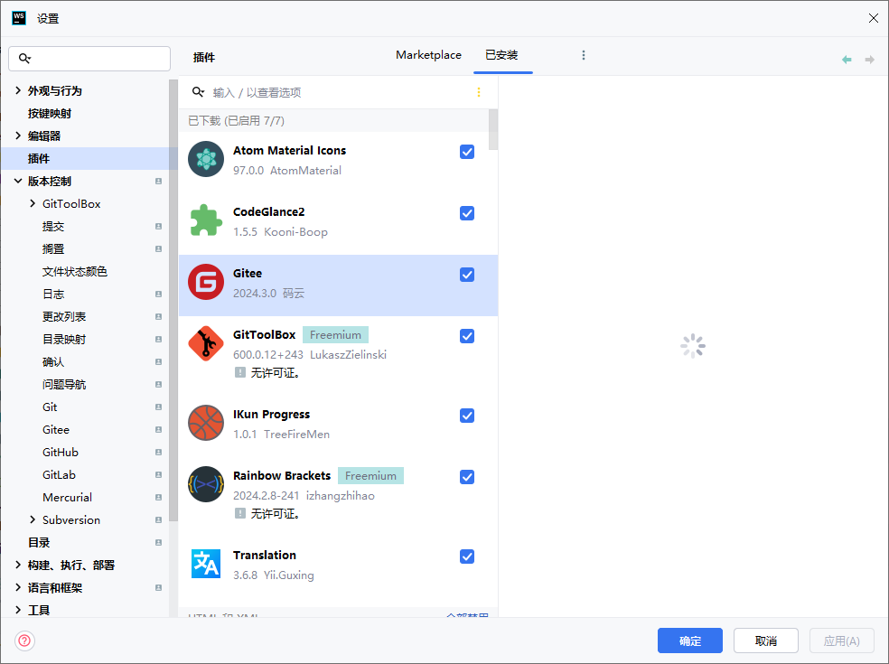Focus the settings search input field
This screenshot has height=664, width=889.
[89, 59]
